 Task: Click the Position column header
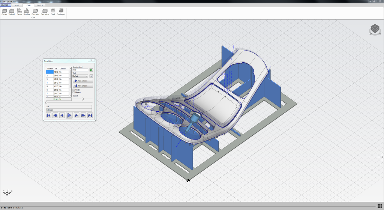click(50, 69)
